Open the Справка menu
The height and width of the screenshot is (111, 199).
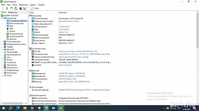41,5
